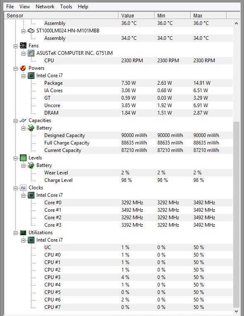
Task: Click the scrollbar up arrow
Action: point(237,23)
